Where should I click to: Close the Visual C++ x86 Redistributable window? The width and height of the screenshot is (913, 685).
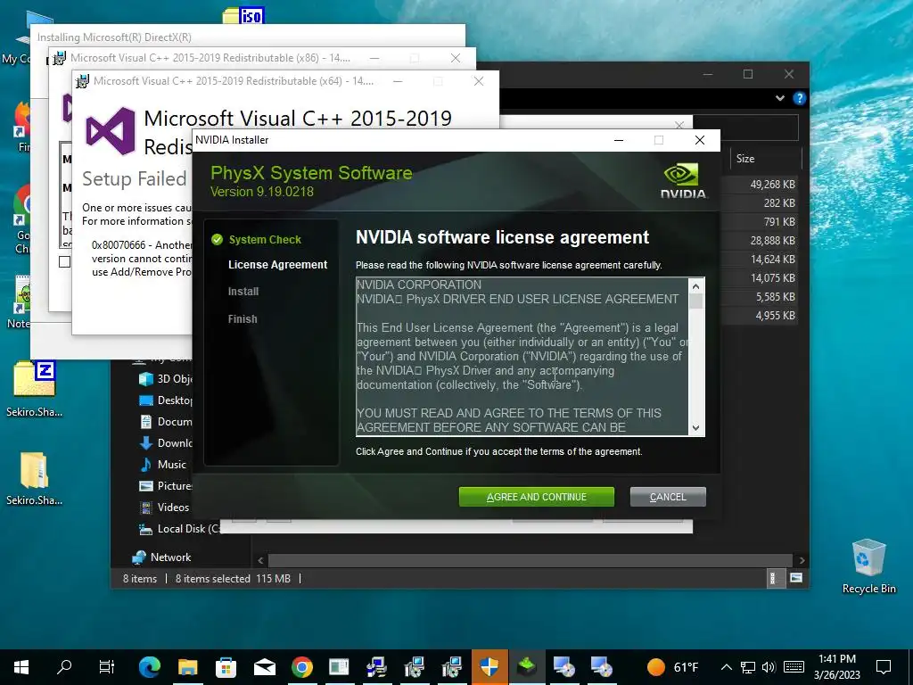coord(456,58)
